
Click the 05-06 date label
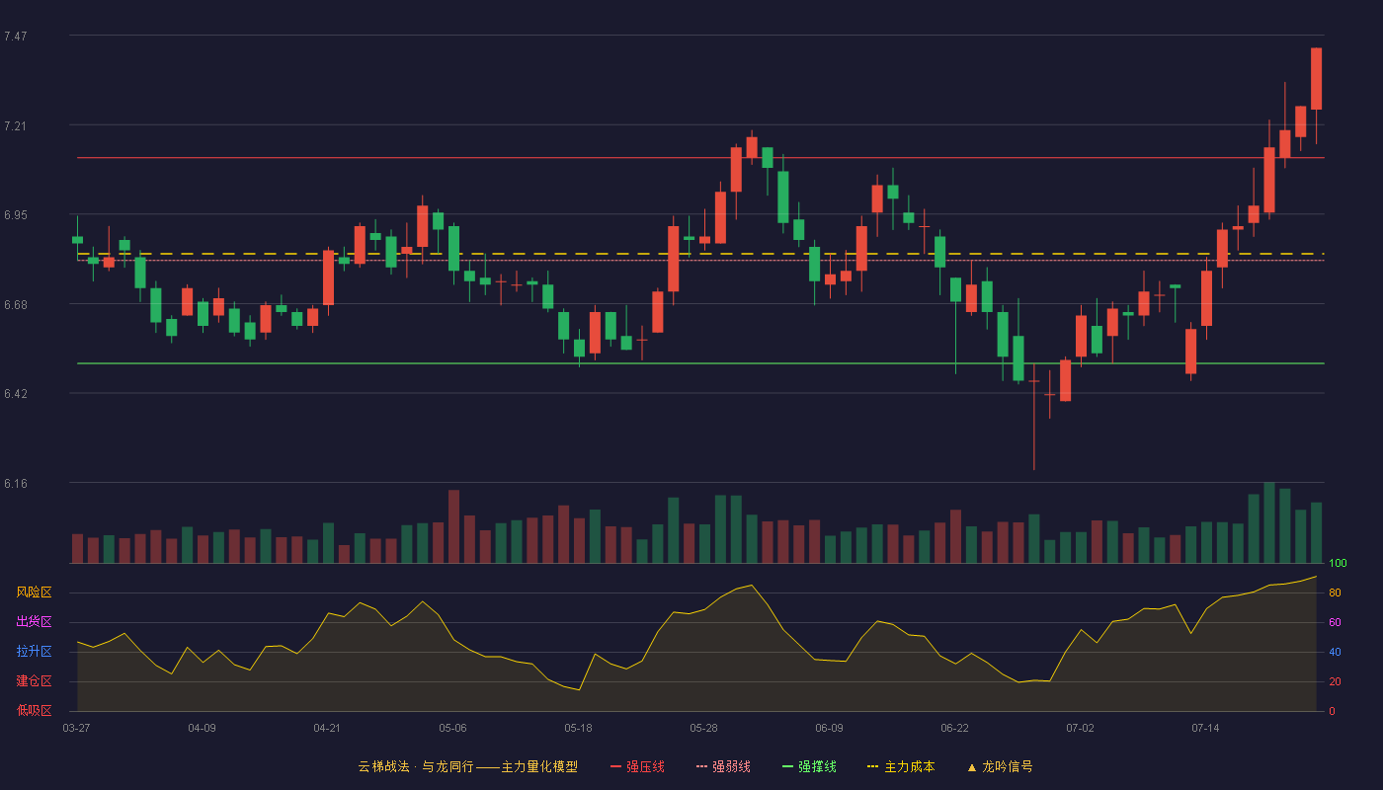point(452,728)
